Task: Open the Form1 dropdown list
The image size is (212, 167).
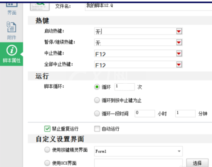Action: pos(138,151)
